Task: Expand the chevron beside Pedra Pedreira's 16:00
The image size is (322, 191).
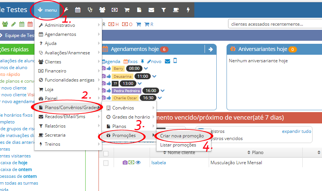Action: [163, 91]
